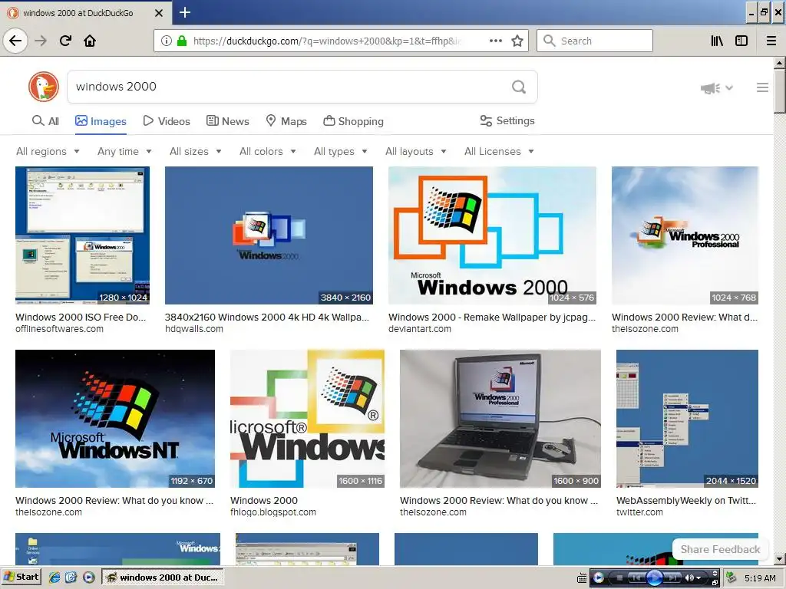Select the windows 2000 at Duc... taskbar button
The height and width of the screenshot is (589, 786).
point(163,577)
